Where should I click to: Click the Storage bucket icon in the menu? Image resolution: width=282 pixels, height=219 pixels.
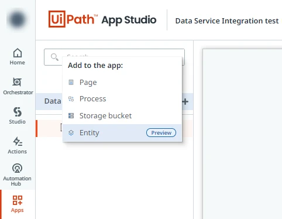(71, 116)
